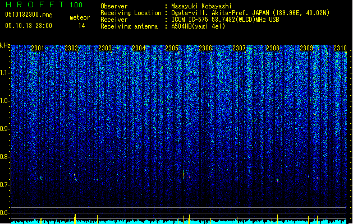Click the meteor count value 14
The height and width of the screenshot is (224, 353).
pyautogui.click(x=82, y=26)
